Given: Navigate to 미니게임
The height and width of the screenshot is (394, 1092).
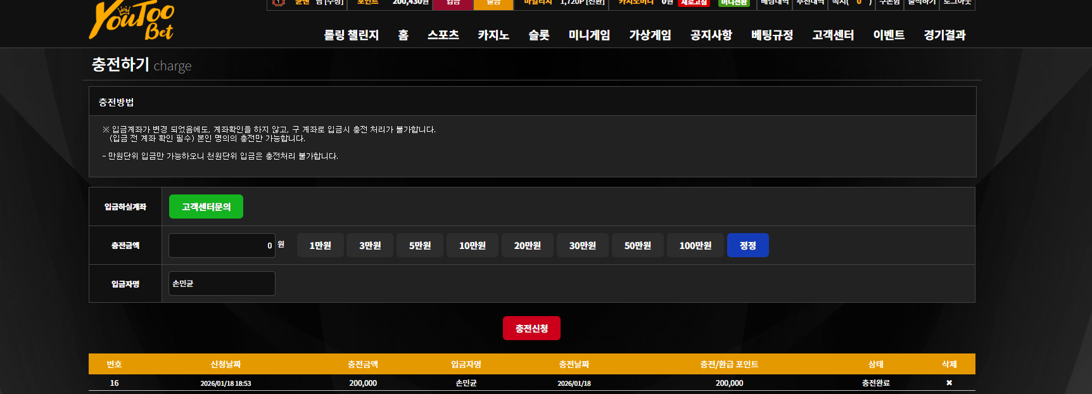Looking at the screenshot, I should (589, 35).
